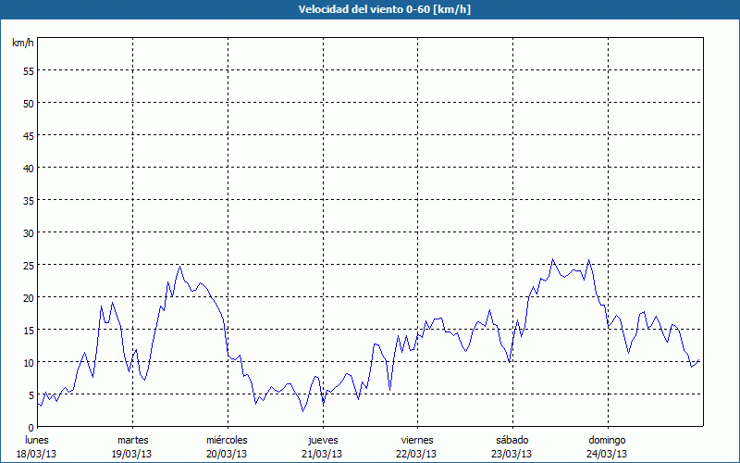
Task: Click the 10 value on the y-axis
Action: coord(28,362)
